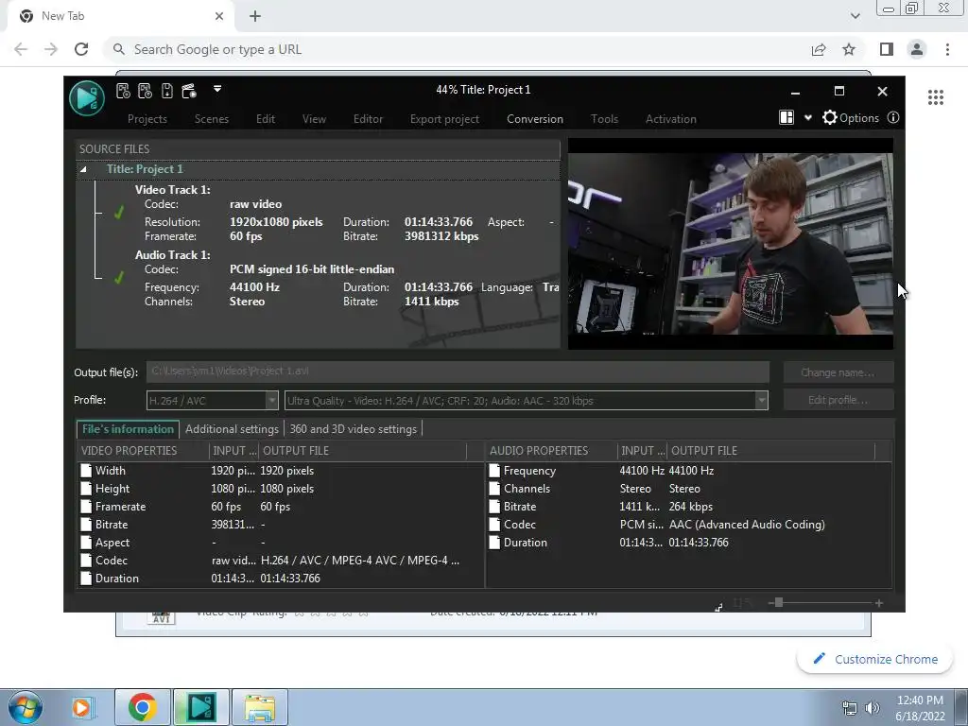Click the Chrome address bar
This screenshot has width=968, height=726.
coord(457,49)
